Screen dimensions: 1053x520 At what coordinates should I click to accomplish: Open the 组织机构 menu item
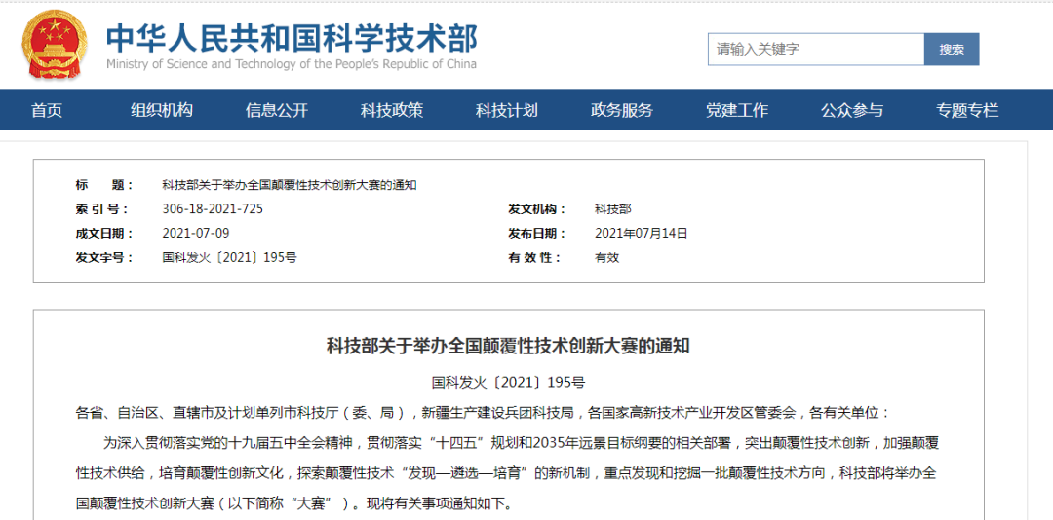coord(162,110)
